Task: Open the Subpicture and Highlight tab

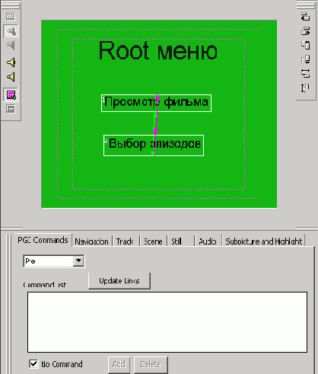Action: [264, 241]
